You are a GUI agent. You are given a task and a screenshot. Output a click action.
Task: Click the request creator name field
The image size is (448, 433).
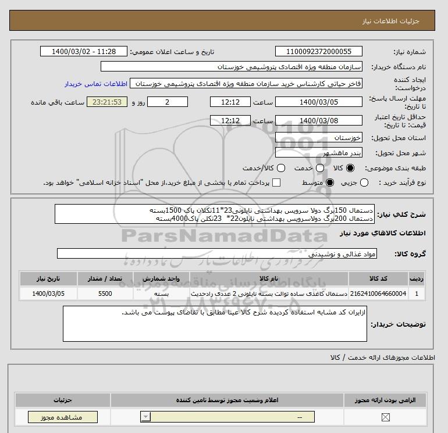pyautogui.click(x=246, y=83)
